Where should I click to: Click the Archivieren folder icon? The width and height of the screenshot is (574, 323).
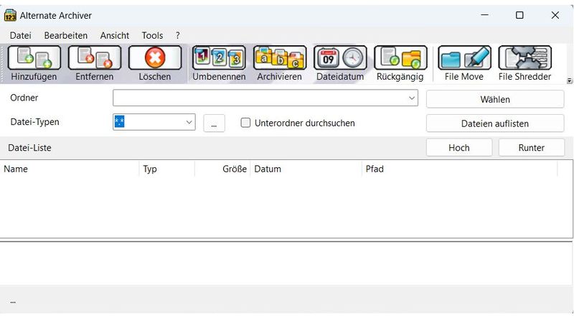click(x=280, y=58)
